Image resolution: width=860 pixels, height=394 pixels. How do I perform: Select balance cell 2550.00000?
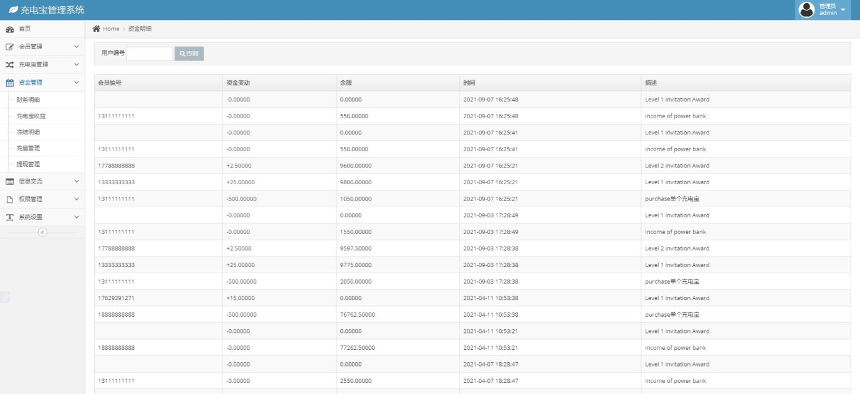pyautogui.click(x=356, y=381)
